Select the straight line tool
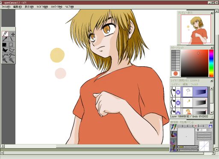 [12, 39]
